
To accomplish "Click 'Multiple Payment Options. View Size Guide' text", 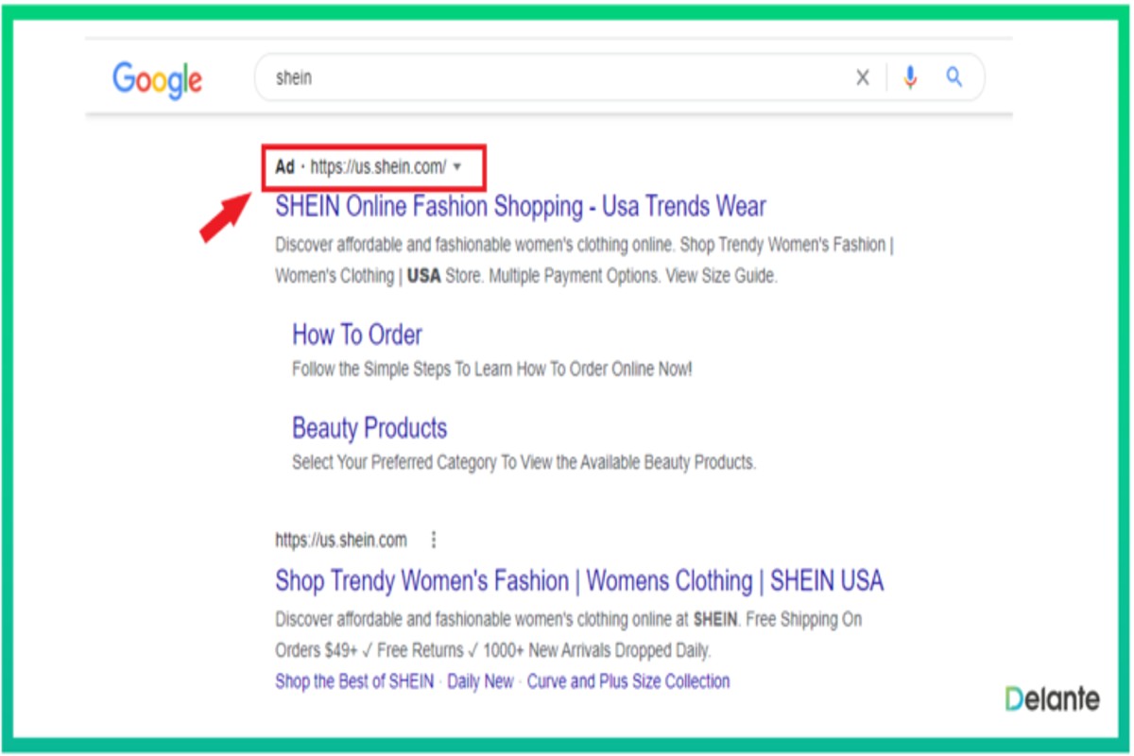I will pyautogui.click(x=633, y=277).
